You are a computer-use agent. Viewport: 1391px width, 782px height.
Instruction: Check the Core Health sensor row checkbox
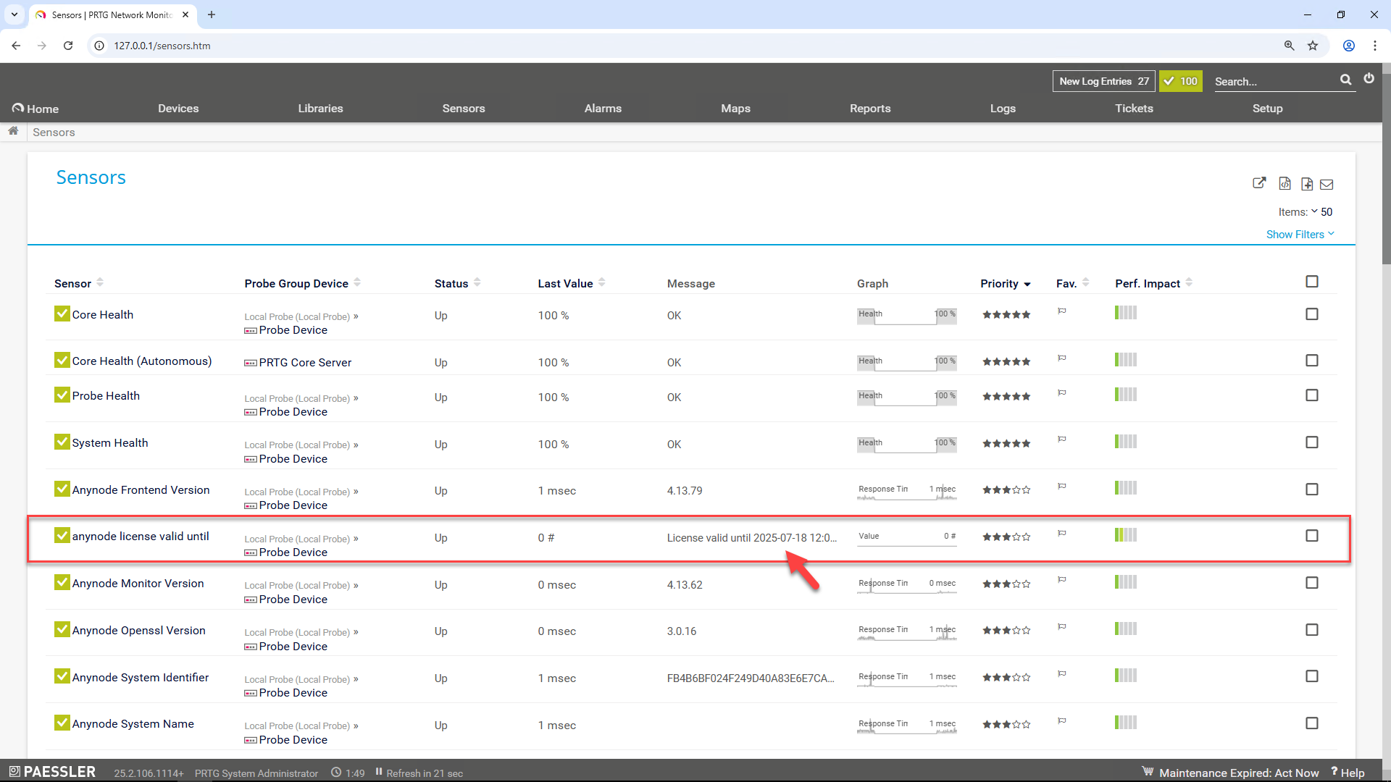pyautogui.click(x=1312, y=314)
